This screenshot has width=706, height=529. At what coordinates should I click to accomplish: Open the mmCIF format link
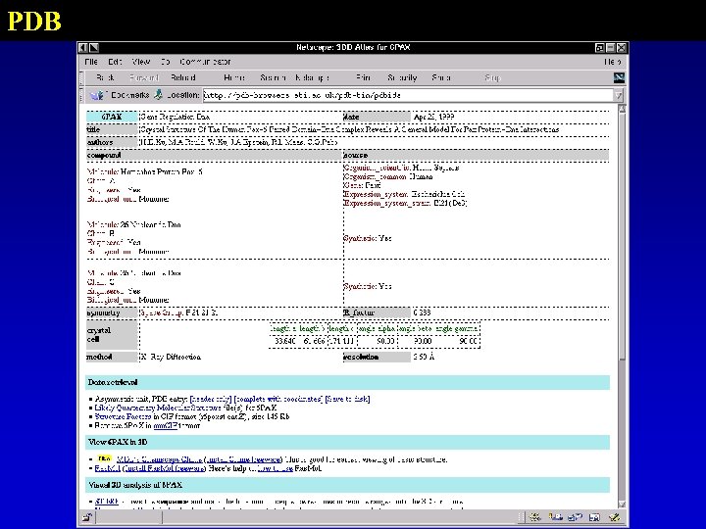pos(166,425)
